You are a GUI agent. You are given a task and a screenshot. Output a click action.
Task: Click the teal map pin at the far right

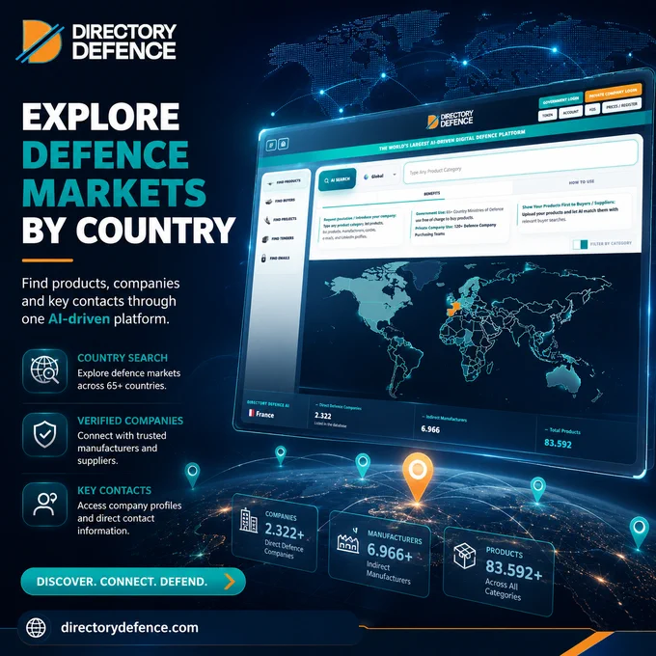tap(639, 532)
